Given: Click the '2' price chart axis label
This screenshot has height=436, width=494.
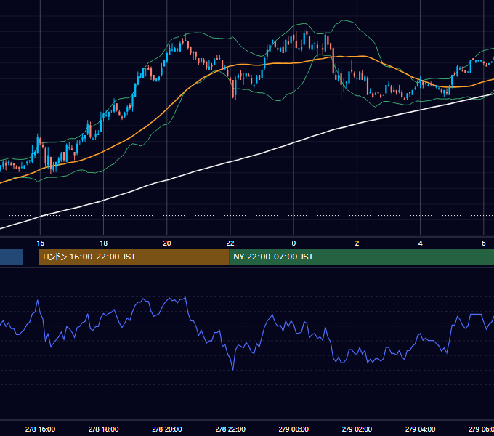Looking at the screenshot, I should (357, 243).
